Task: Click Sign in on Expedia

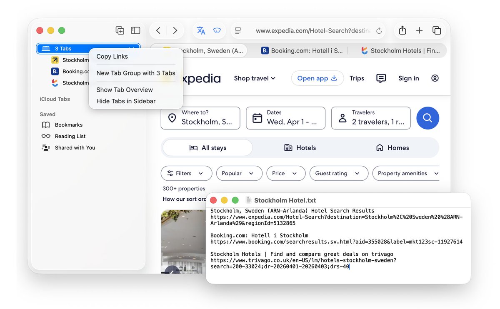Action: (x=409, y=78)
